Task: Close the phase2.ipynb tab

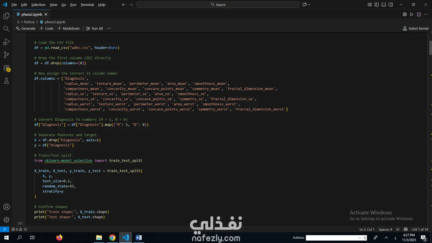Action: [46, 14]
